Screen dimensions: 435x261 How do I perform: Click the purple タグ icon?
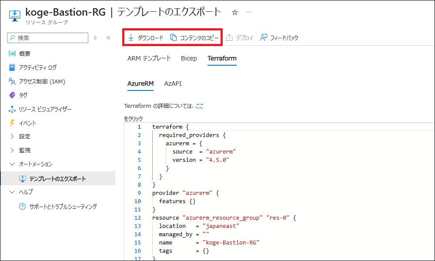click(12, 95)
